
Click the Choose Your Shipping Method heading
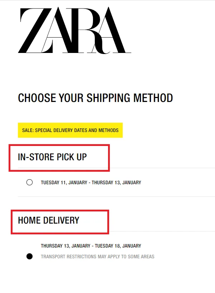(96, 98)
